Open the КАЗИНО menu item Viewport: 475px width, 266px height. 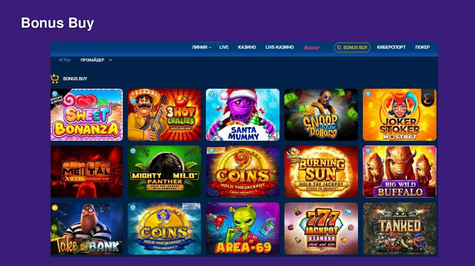(247, 47)
